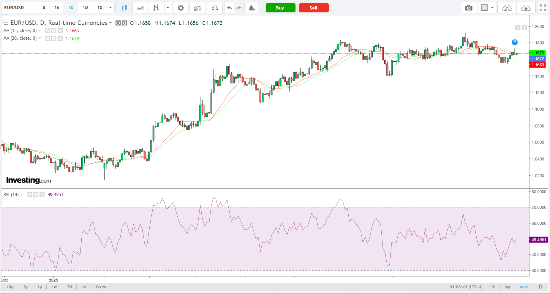Image resolution: width=550 pixels, height=294 pixels.
Task: Create an alert with bell icon
Action: click(252, 8)
